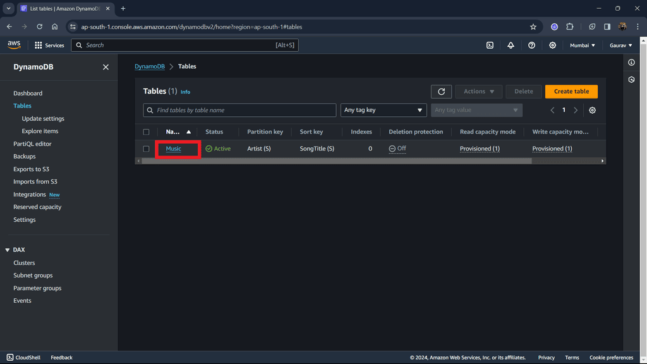Click the Delete button
This screenshot has width=647, height=364.
[524, 92]
